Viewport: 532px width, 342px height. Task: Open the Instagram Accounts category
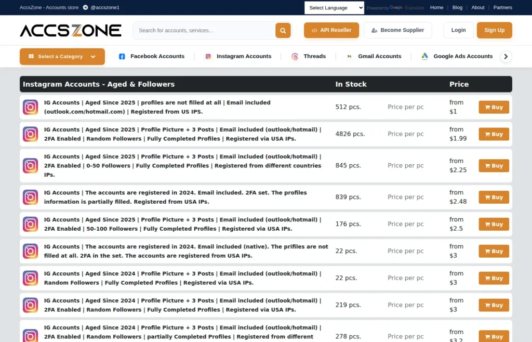point(238,56)
